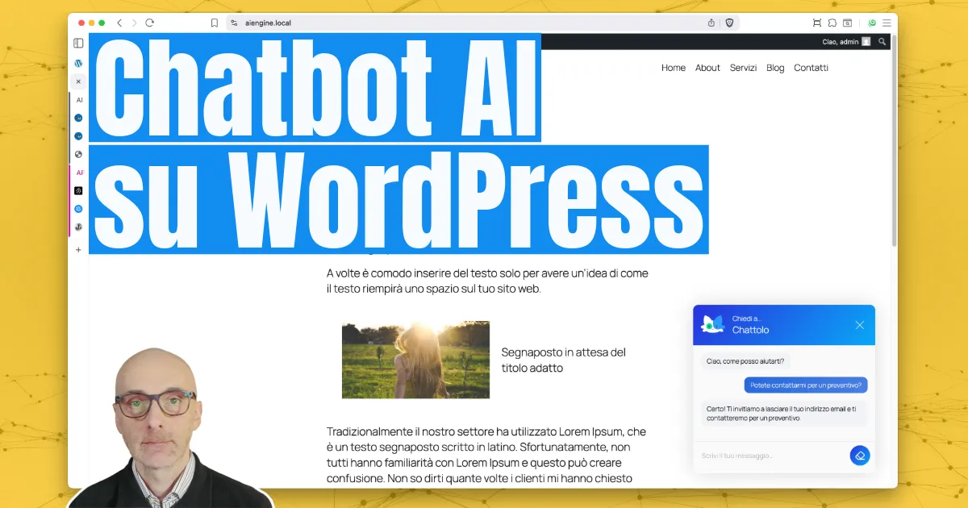Open the browser extensions puzzle icon
Image resolution: width=968 pixels, height=508 pixels.
pyautogui.click(x=832, y=23)
